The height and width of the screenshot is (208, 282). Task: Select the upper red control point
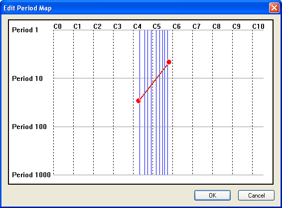(169, 62)
